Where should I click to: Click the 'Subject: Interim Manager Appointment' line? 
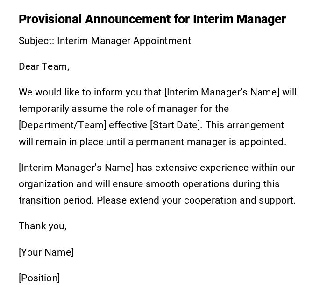[x=105, y=41]
